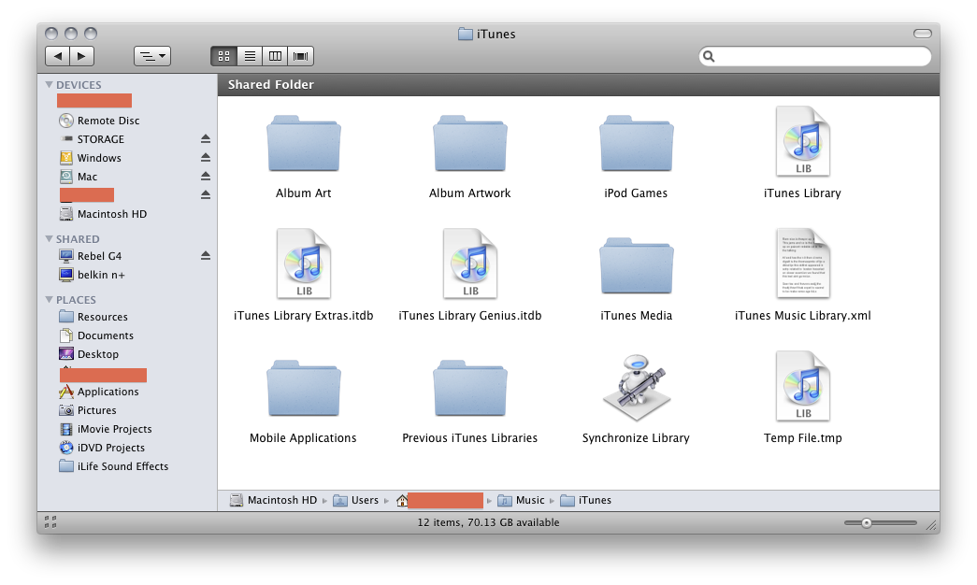Click the window resize grip corner
The width and height of the screenshot is (977, 585).
(x=932, y=526)
